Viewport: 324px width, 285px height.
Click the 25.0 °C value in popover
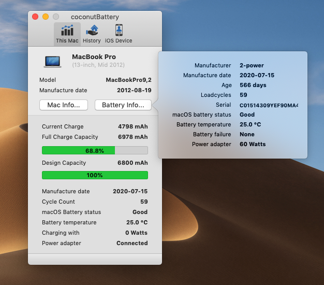click(x=250, y=124)
